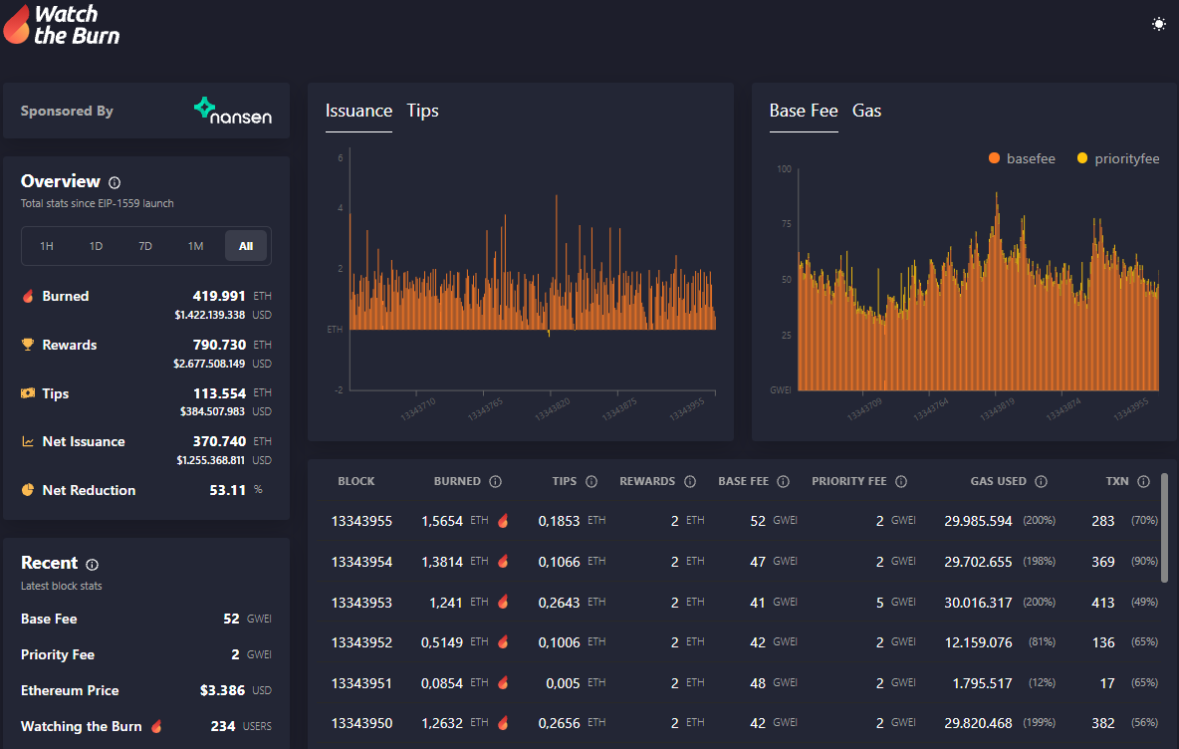Toggle the basefee legend orange dot

click(994, 158)
